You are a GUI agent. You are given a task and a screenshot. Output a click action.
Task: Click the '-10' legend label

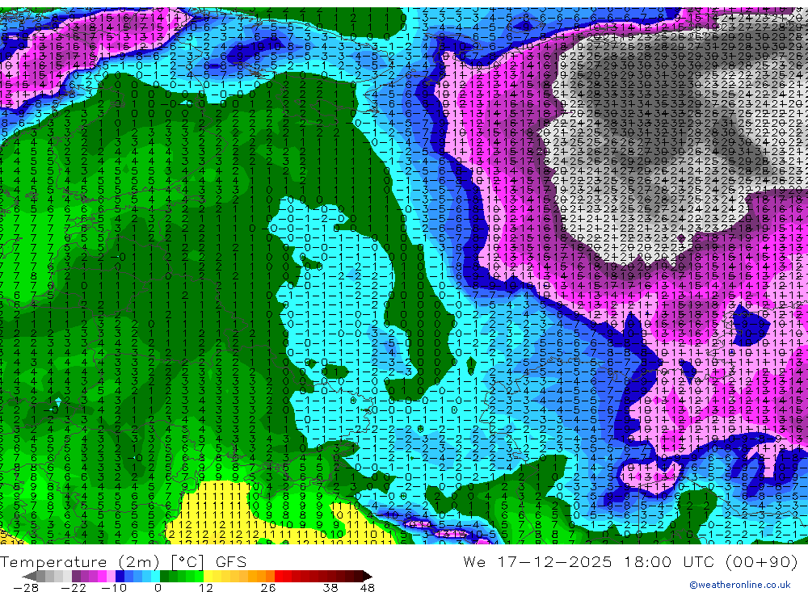(x=114, y=588)
